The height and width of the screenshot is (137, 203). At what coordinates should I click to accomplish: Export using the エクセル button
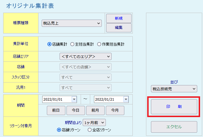click(174, 127)
